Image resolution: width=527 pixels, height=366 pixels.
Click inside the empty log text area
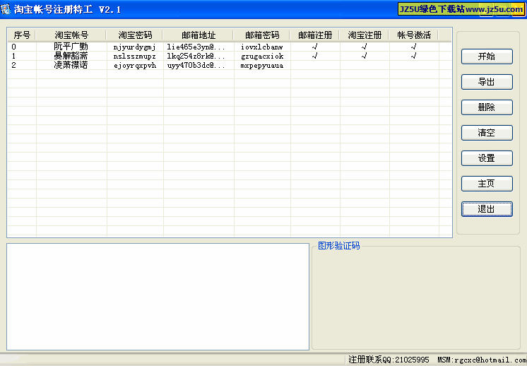158,297
